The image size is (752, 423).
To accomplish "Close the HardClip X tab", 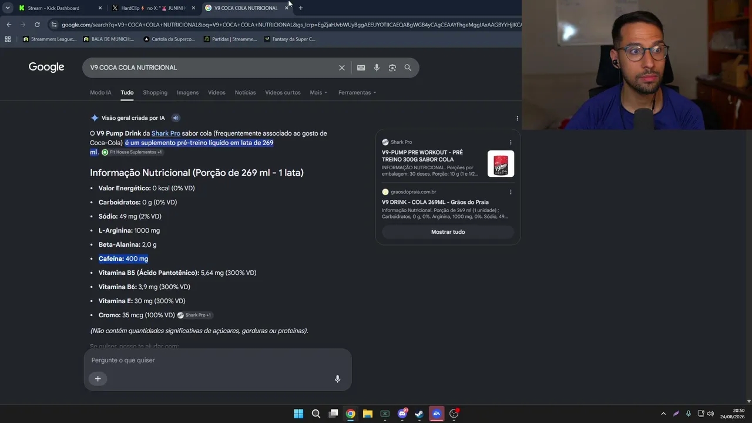I will (193, 8).
